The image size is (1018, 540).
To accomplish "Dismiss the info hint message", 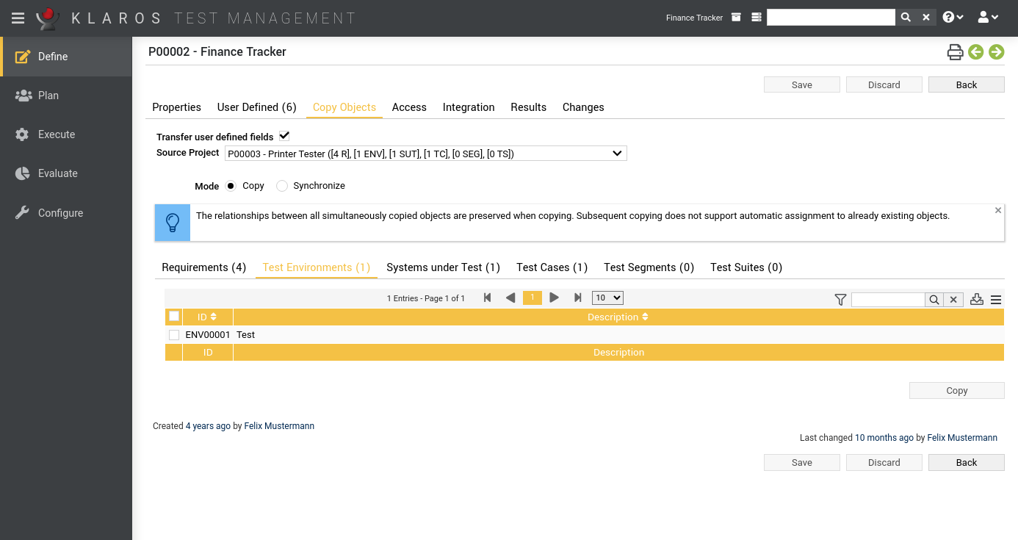I will [x=997, y=211].
